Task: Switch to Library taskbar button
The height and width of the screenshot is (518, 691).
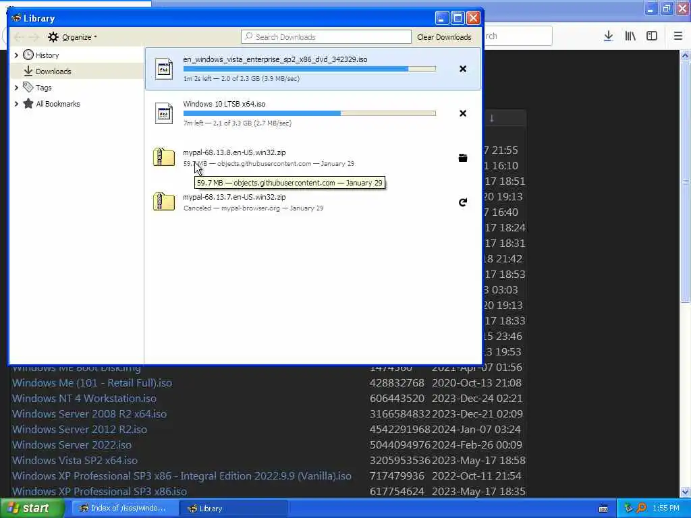Action: [233, 509]
